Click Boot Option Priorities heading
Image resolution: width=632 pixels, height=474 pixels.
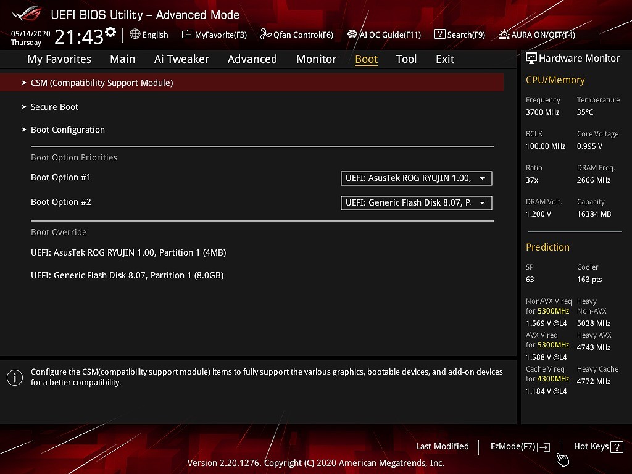tap(74, 157)
